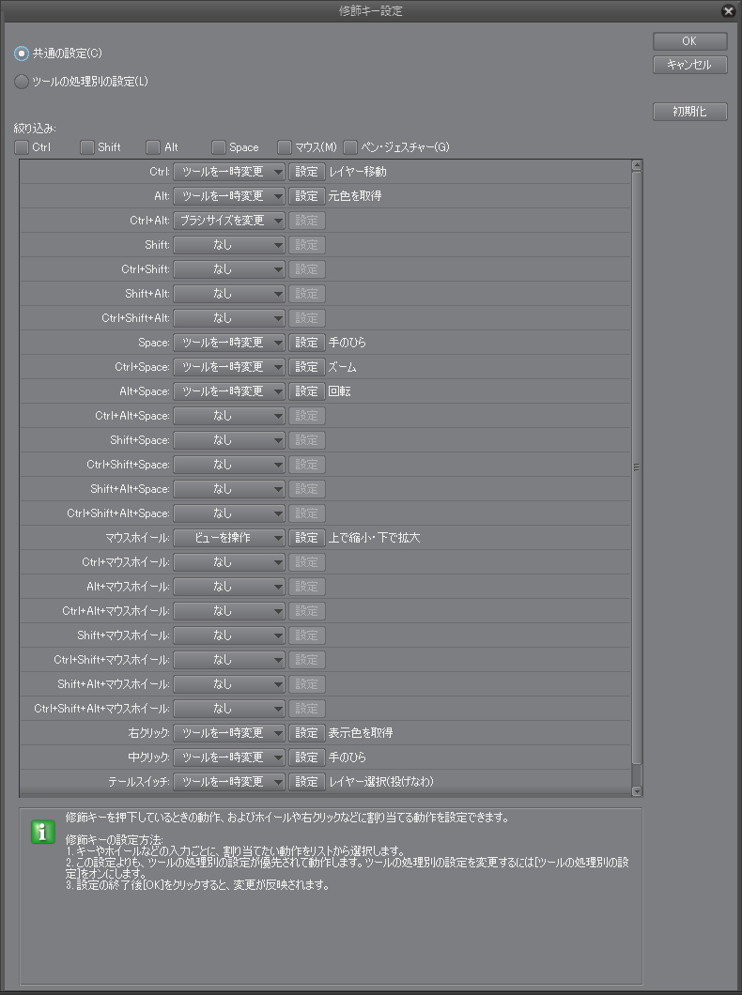
Task: Click 設定 button in the マウスホイール row
Action: (x=306, y=538)
